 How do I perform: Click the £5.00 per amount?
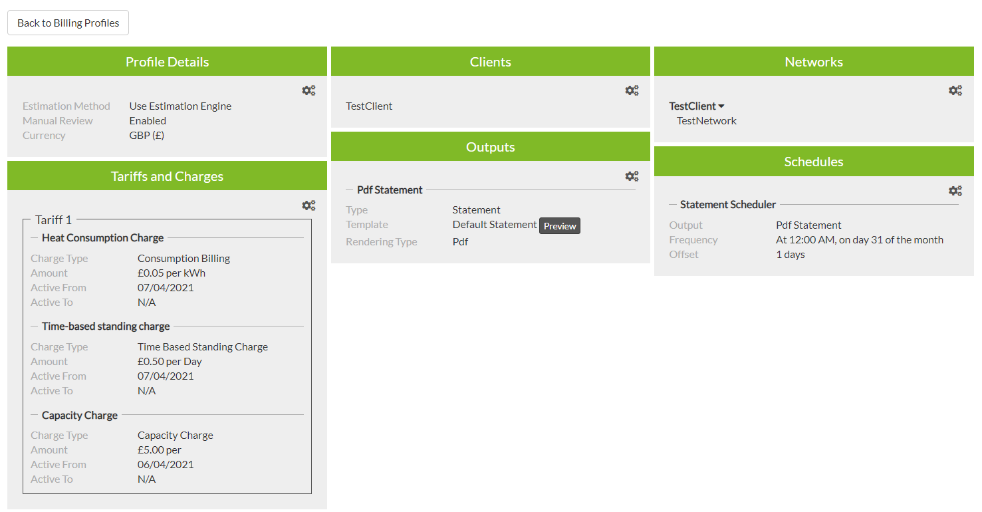[x=160, y=449]
